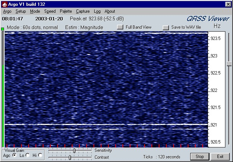Click the 920.5 frequency scale label
233x162 pixels.
[216, 142]
